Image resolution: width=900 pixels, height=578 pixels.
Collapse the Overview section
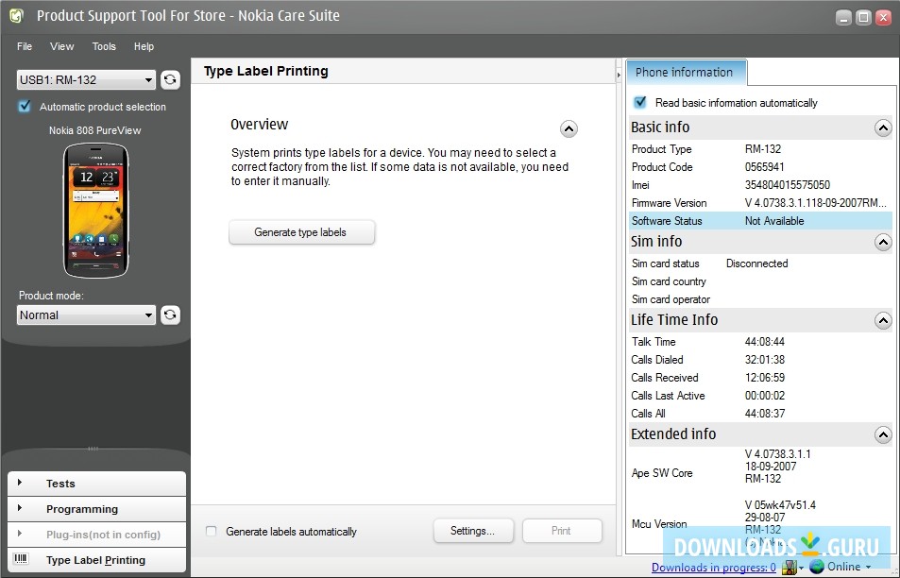pyautogui.click(x=569, y=128)
